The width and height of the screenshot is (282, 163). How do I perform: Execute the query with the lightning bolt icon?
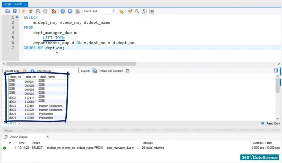(x=24, y=11)
